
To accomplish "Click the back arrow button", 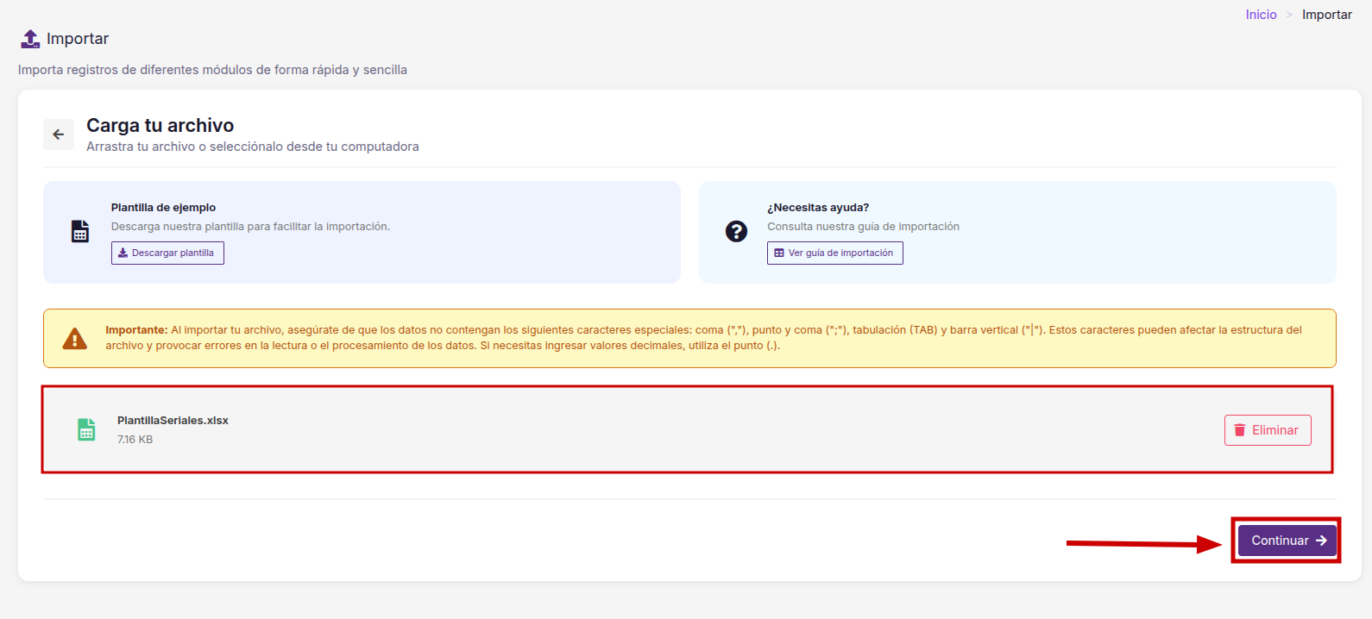I will 59,134.
